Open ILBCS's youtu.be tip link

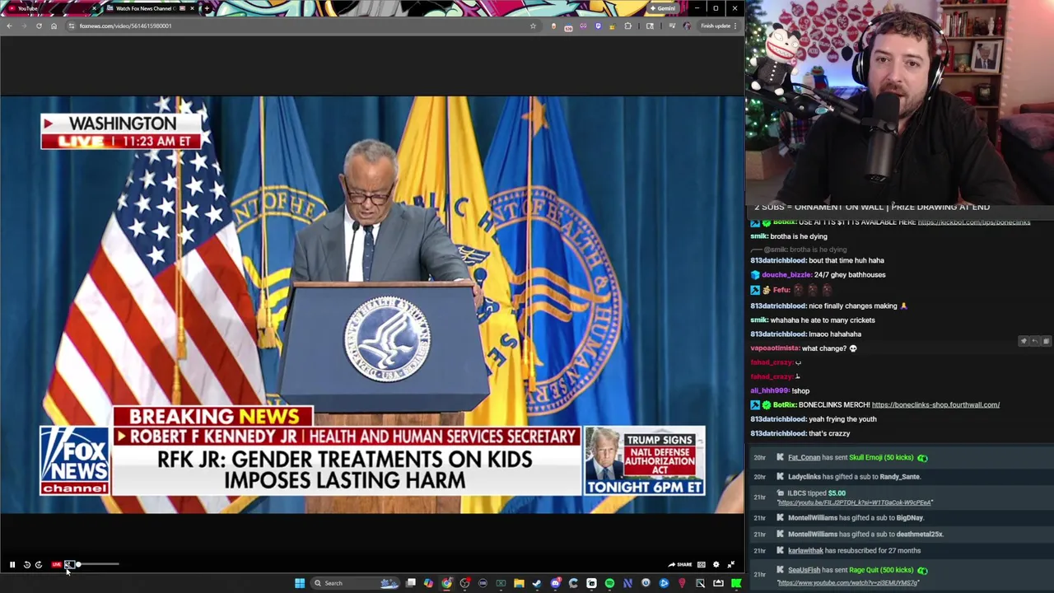(855, 502)
